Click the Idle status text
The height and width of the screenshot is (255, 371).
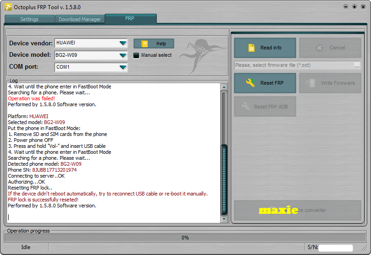coord(26,247)
